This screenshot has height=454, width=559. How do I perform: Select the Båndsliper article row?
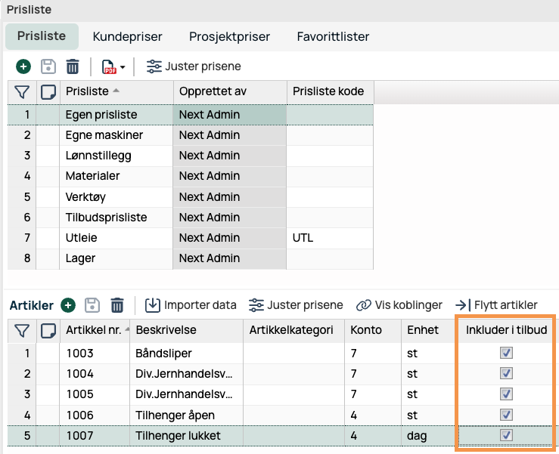[281, 354]
